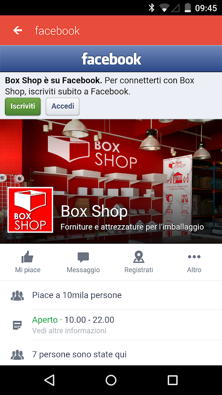This screenshot has height=395, width=222.
Task: Open the Altro three-dots menu
Action: pyautogui.click(x=194, y=257)
